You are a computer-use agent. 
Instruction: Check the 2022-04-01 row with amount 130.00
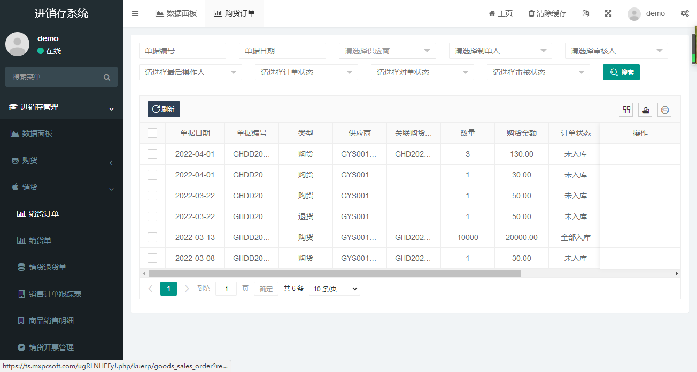[x=152, y=154]
